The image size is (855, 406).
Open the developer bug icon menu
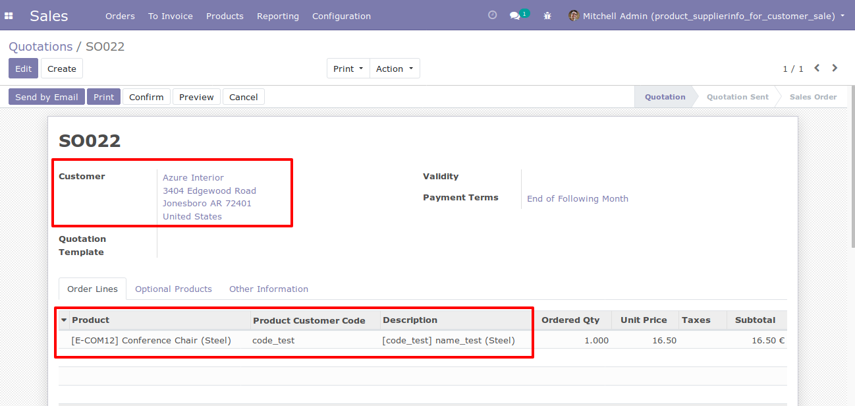click(x=547, y=15)
